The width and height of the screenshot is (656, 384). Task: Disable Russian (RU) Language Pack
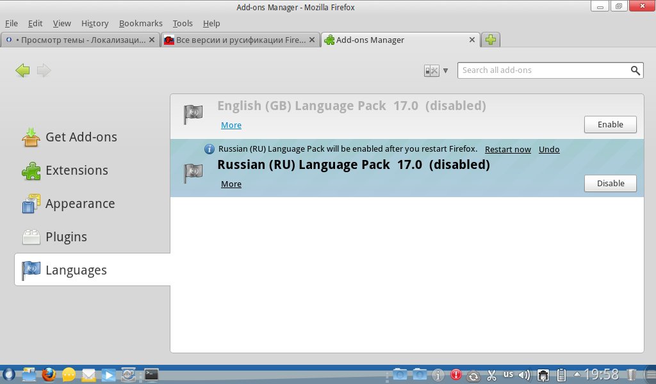610,184
